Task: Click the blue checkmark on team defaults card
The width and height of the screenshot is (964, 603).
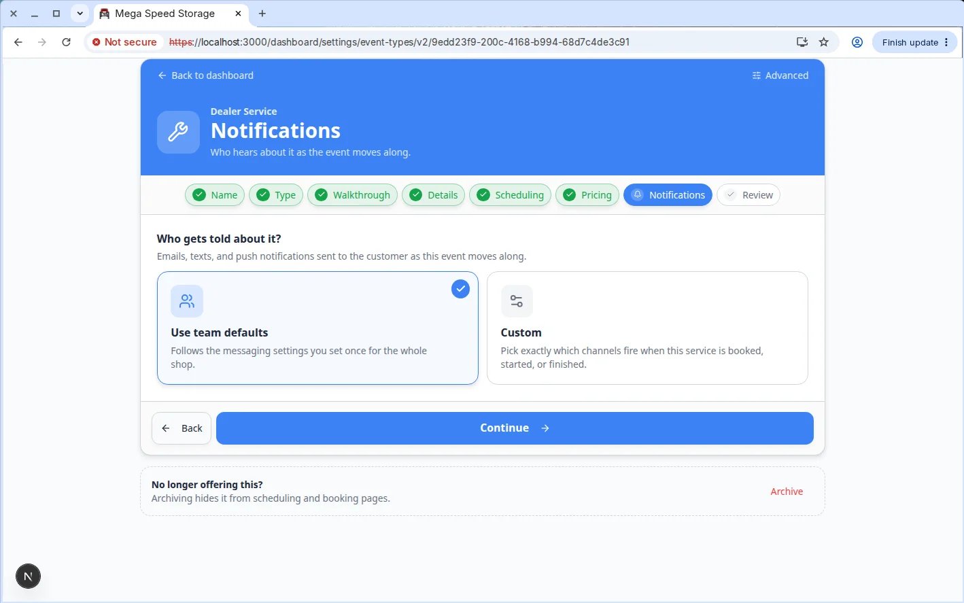Action: point(460,289)
